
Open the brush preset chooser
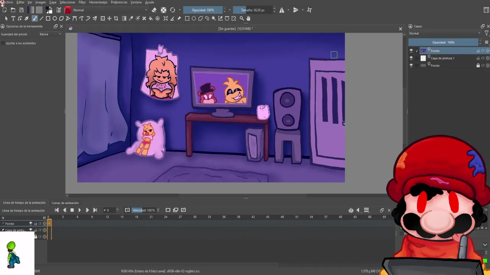pyautogui.click(x=68, y=10)
